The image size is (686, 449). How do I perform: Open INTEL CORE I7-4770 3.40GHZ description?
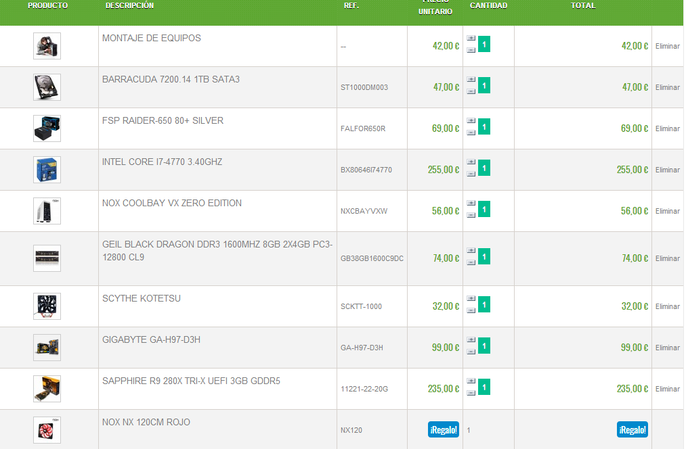[x=162, y=162]
